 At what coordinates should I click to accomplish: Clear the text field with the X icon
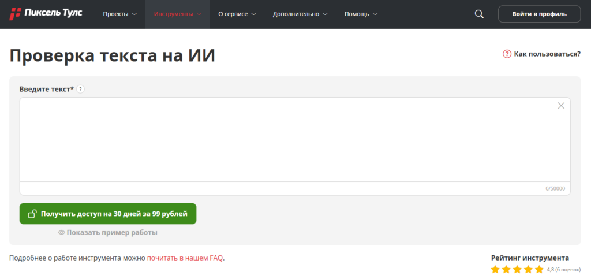[561, 106]
